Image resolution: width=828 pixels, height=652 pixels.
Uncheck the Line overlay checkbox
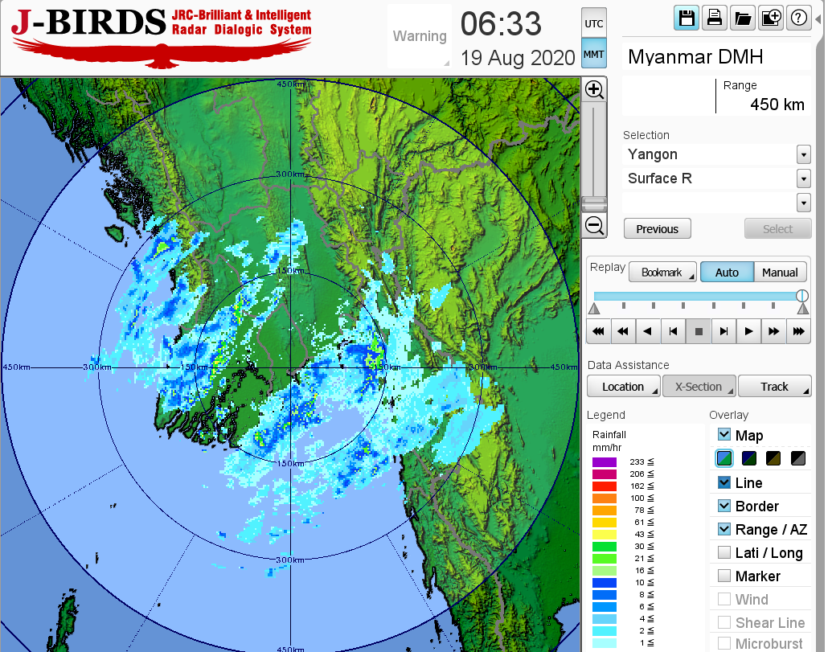click(724, 482)
